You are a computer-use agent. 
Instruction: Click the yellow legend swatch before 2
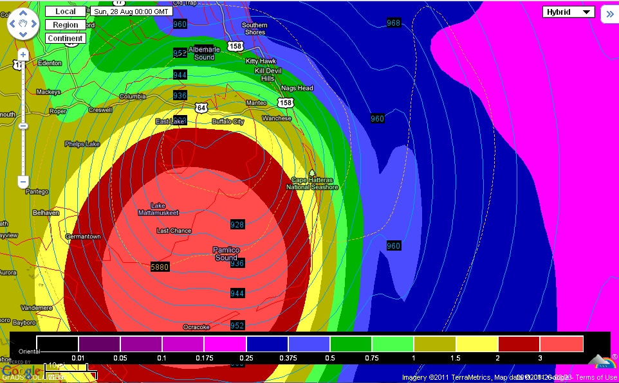tap(477, 344)
